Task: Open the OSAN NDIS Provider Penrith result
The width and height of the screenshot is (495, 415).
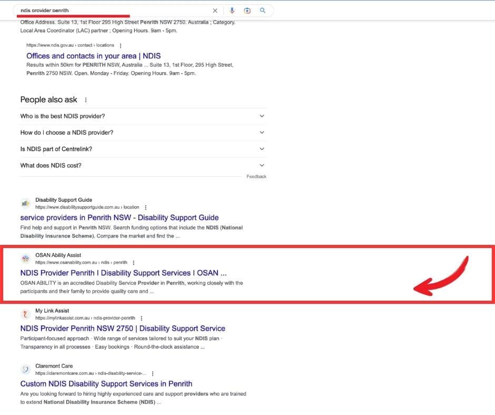Action: point(123,273)
